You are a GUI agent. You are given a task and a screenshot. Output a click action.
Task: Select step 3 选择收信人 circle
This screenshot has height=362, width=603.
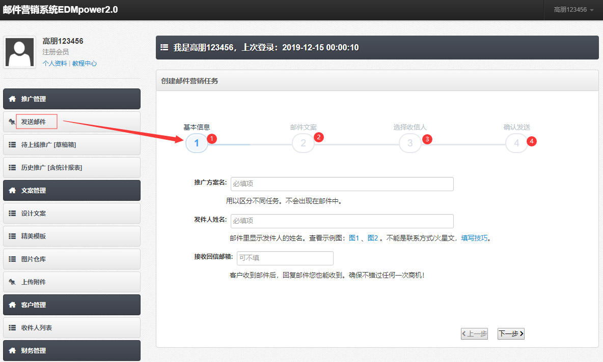410,143
